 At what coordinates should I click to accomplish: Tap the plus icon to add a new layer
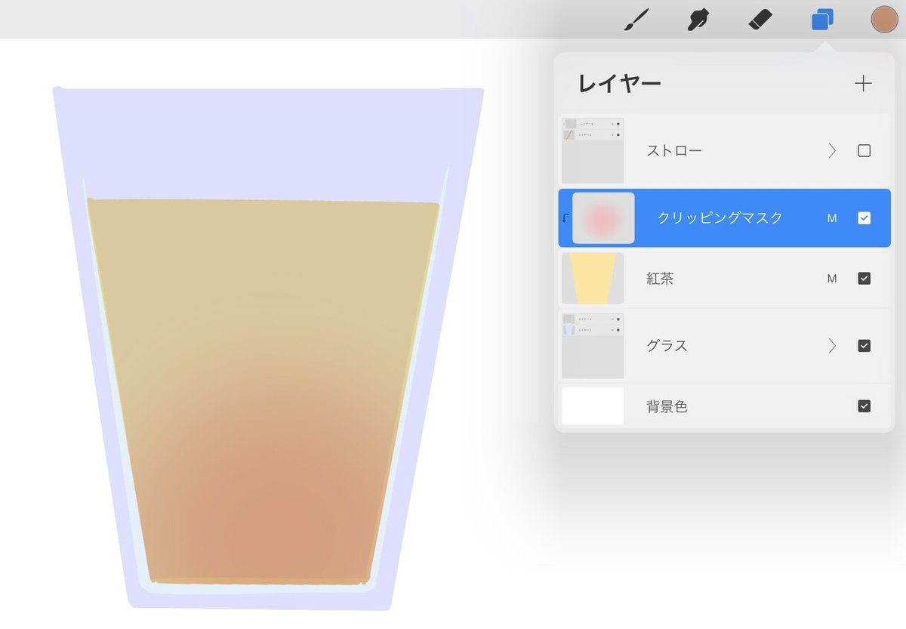[x=863, y=83]
